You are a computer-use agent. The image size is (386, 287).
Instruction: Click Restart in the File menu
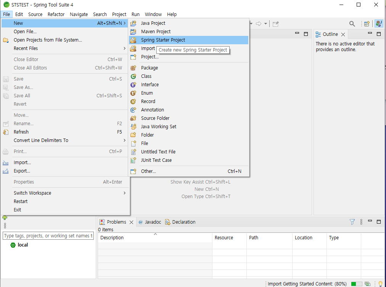click(x=65, y=201)
